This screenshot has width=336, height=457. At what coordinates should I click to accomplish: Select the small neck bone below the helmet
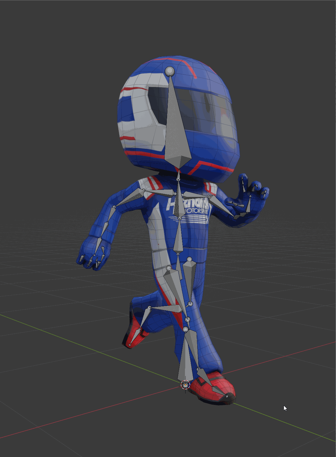(x=178, y=174)
